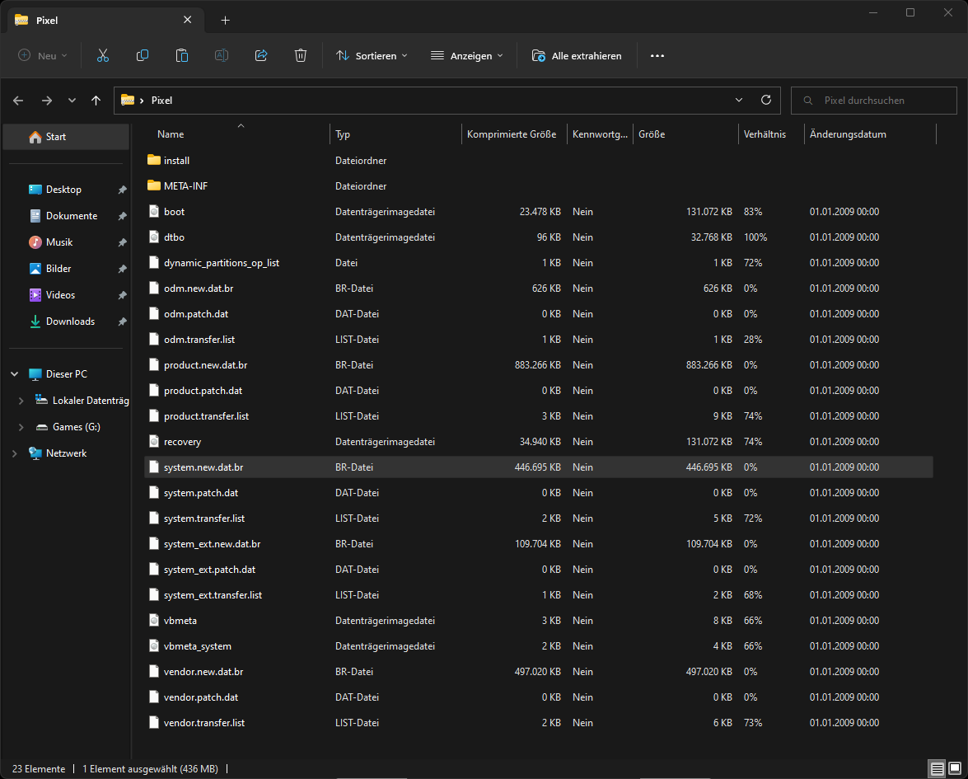Click the Cut scissors icon in toolbar
The width and height of the screenshot is (968, 779).
[x=103, y=55]
